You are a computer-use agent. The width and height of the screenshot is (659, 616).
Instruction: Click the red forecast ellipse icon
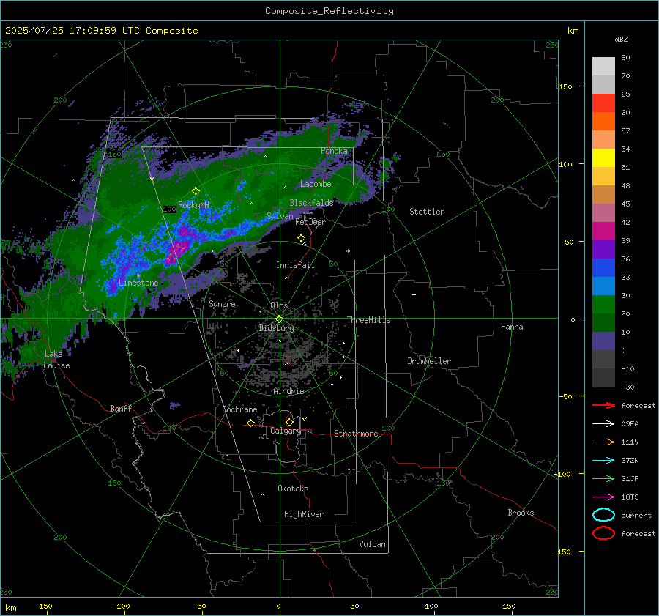(603, 533)
